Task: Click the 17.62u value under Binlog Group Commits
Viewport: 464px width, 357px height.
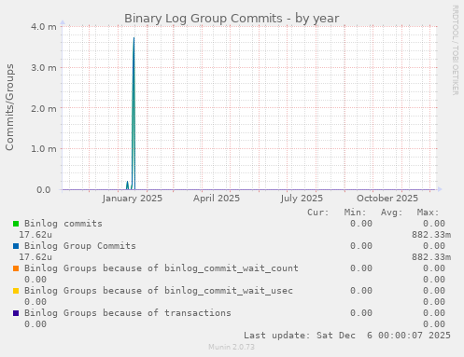Action: click(35, 257)
